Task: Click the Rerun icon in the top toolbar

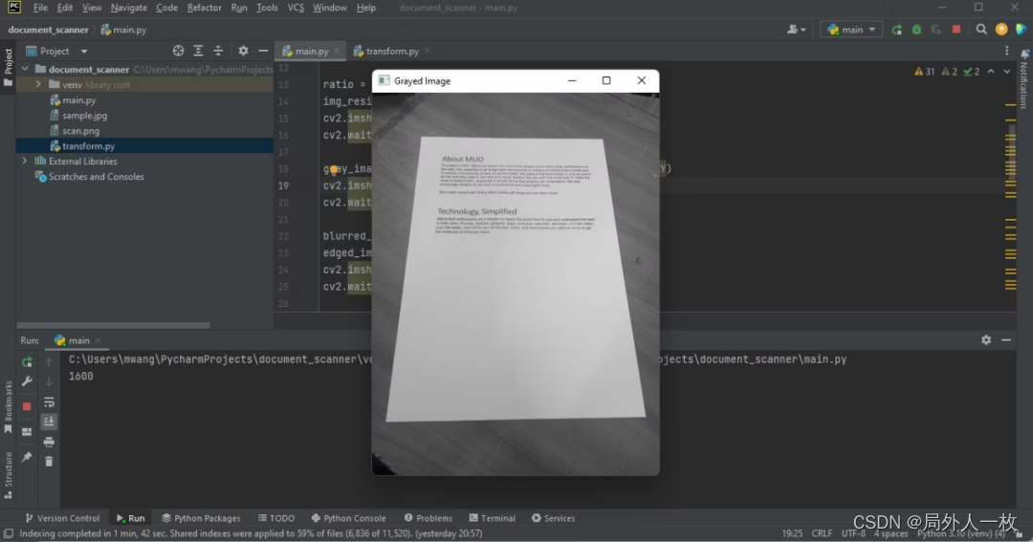Action: tap(896, 30)
